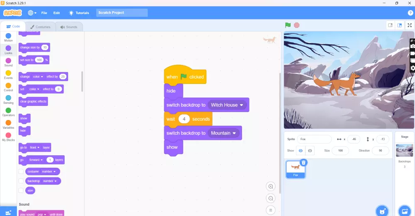Click the settings gear on stage edge

tap(413, 68)
